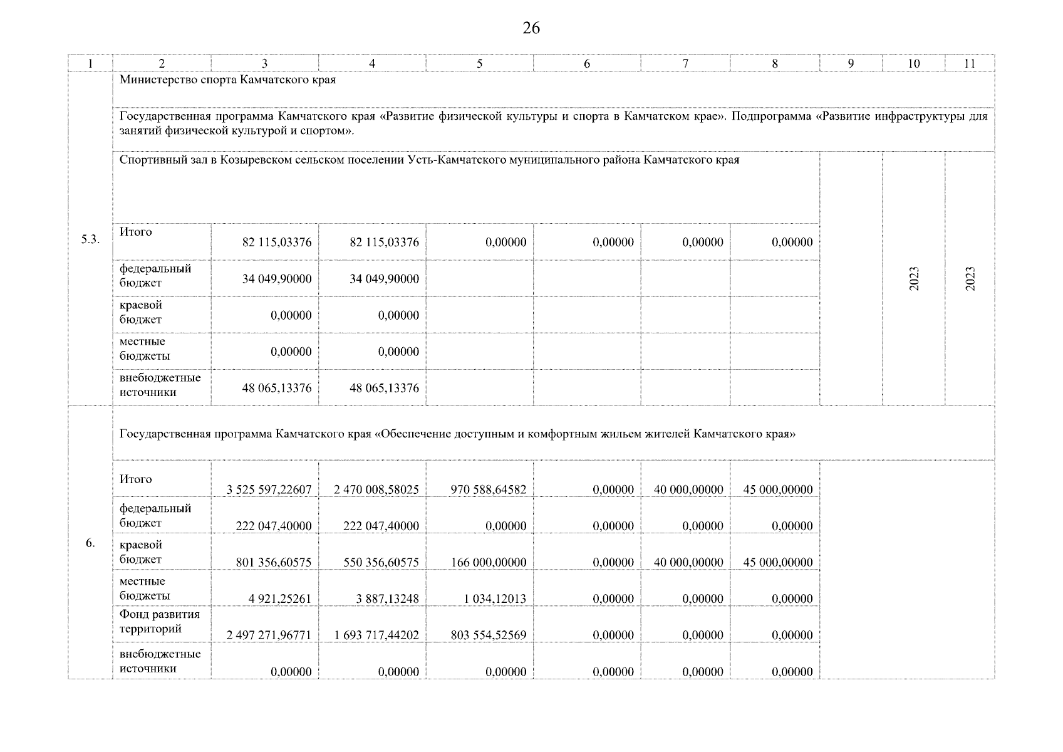Select the value 801 356,60575
The image size is (1063, 752).
[273, 562]
